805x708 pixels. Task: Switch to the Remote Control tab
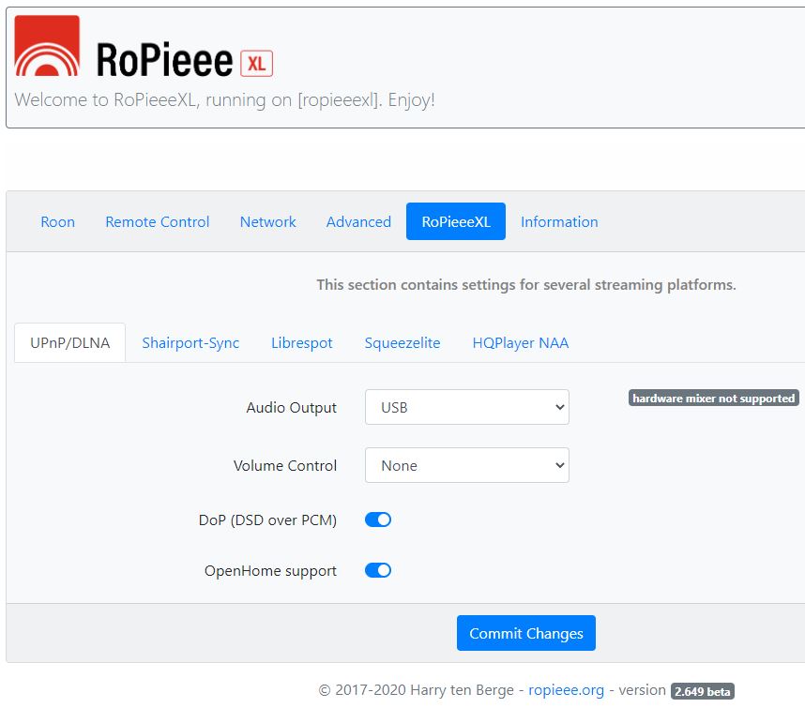[x=157, y=221]
